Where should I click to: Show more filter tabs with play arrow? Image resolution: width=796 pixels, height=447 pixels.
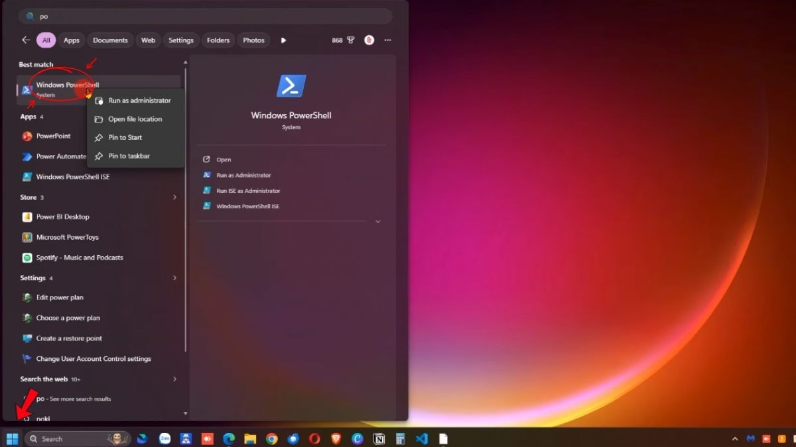[283, 40]
